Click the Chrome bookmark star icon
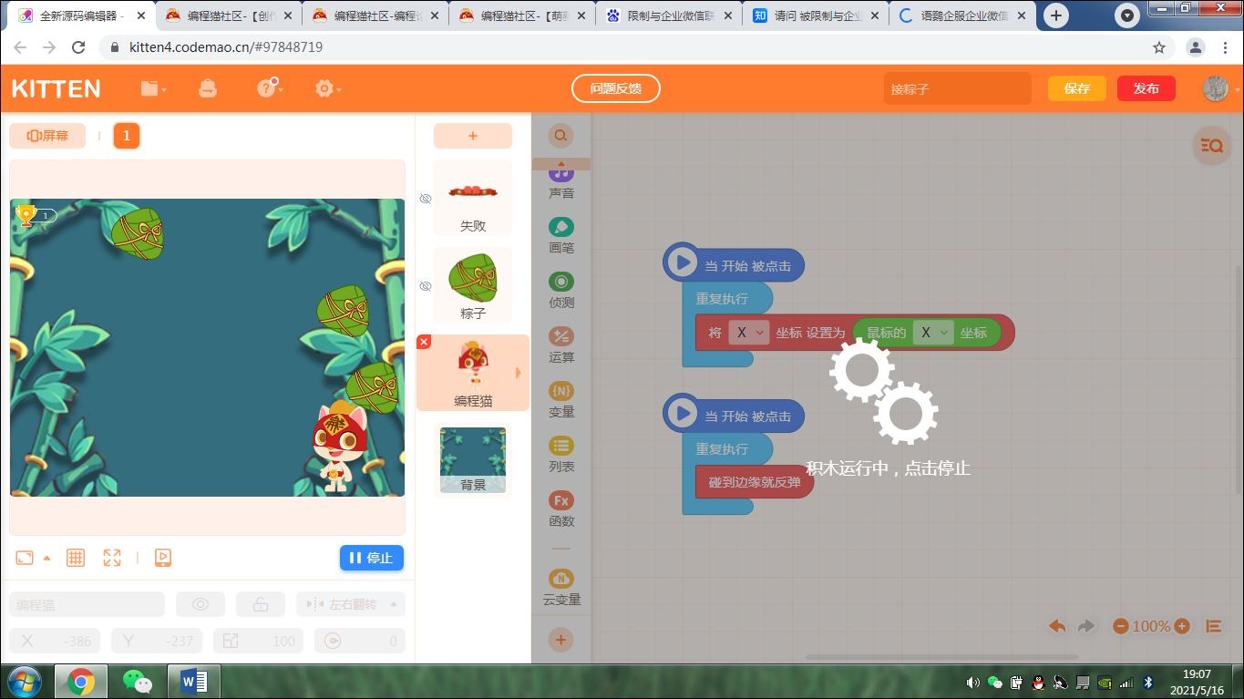Screen dimensions: 1244x699 click(1159, 47)
